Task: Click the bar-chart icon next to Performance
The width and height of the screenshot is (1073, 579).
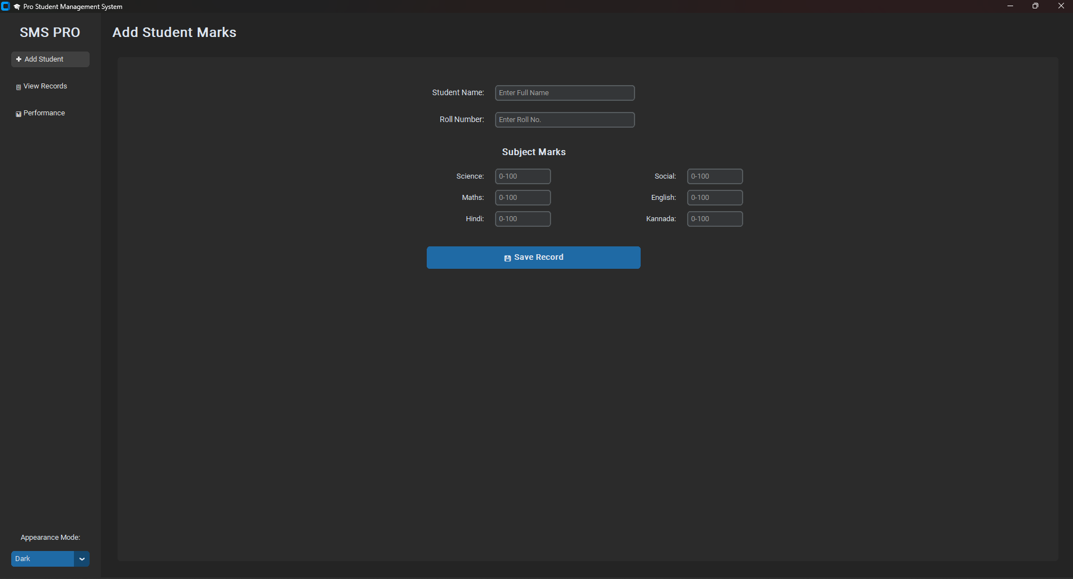Action: pos(18,113)
